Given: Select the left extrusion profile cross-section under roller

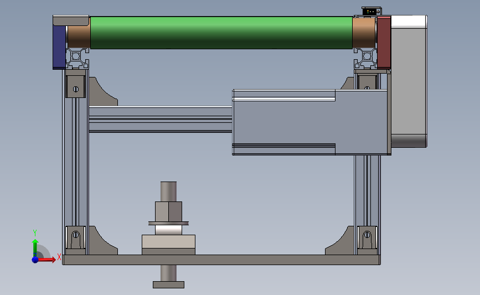Looking at the screenshot, I should click(77, 58).
